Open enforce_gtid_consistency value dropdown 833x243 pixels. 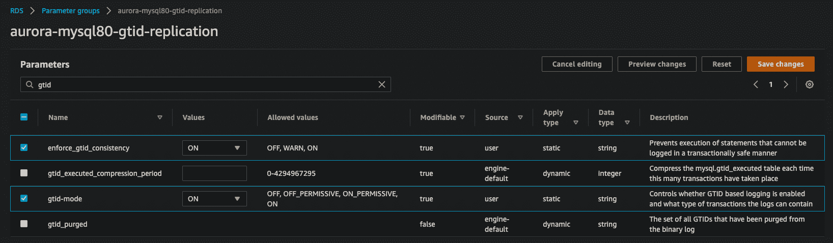pos(214,148)
